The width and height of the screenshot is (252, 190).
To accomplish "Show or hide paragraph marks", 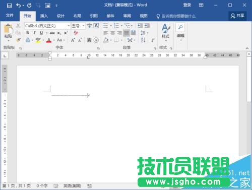I will pyautogui.click(x=153, y=40).
